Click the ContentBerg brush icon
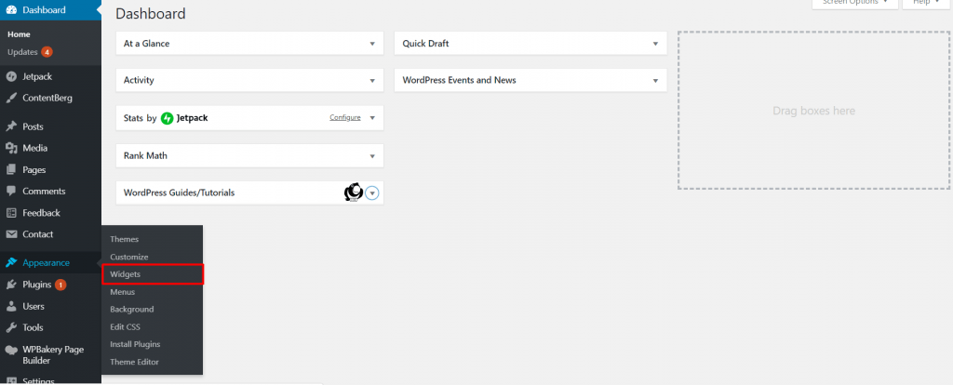 click(11, 99)
